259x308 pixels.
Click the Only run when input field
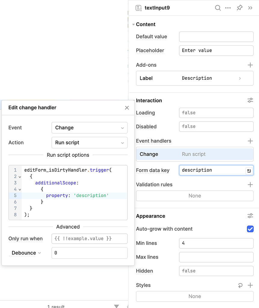(89, 239)
